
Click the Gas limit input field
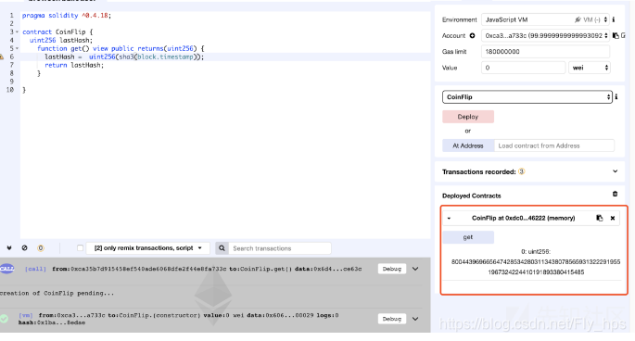[x=545, y=52]
